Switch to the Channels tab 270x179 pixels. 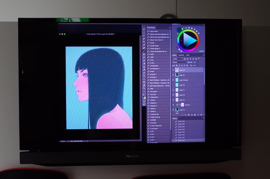tap(181, 55)
